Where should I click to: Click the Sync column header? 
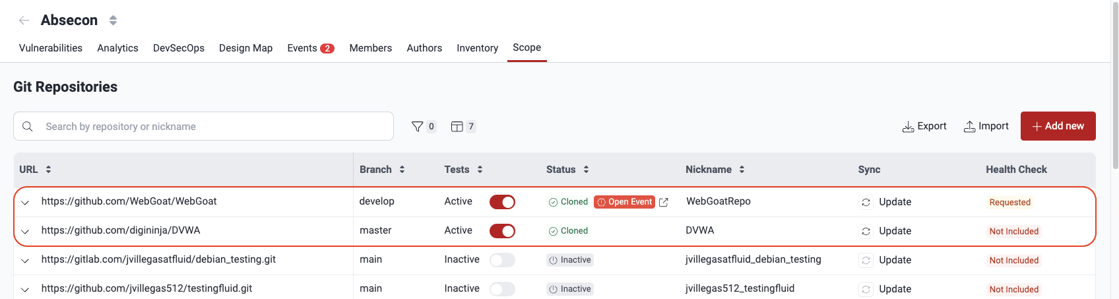coord(869,170)
